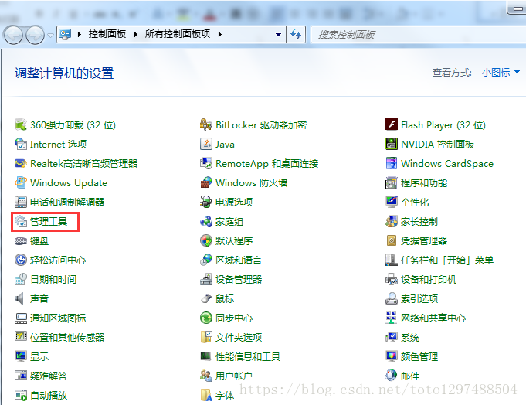Click the 程序和功能 icon

point(391,183)
